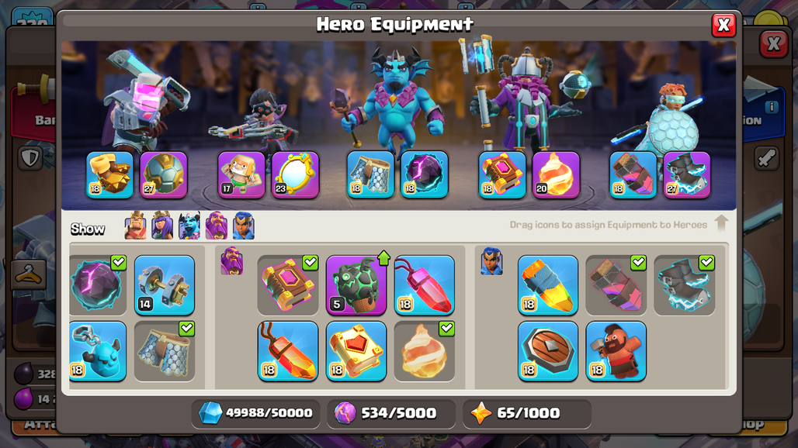Select the level 18 red heart book equipment
Screen dimensions: 798x448
pyautogui.click(x=356, y=351)
